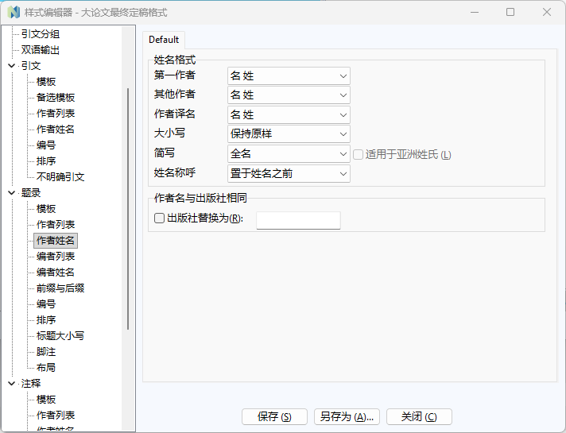566x433 pixels.
Task: Click the 保存 (S) button
Action: pyautogui.click(x=274, y=417)
